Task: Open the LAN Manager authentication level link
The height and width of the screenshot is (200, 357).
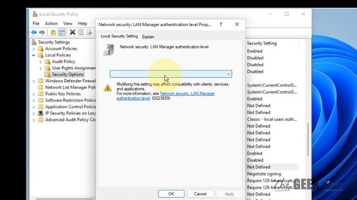Action: [166, 96]
